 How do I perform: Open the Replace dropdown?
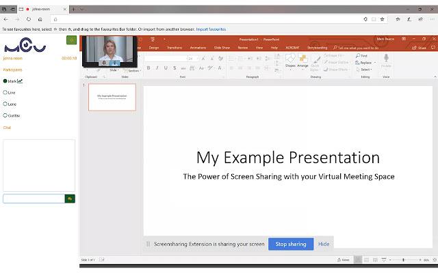[x=365, y=63]
